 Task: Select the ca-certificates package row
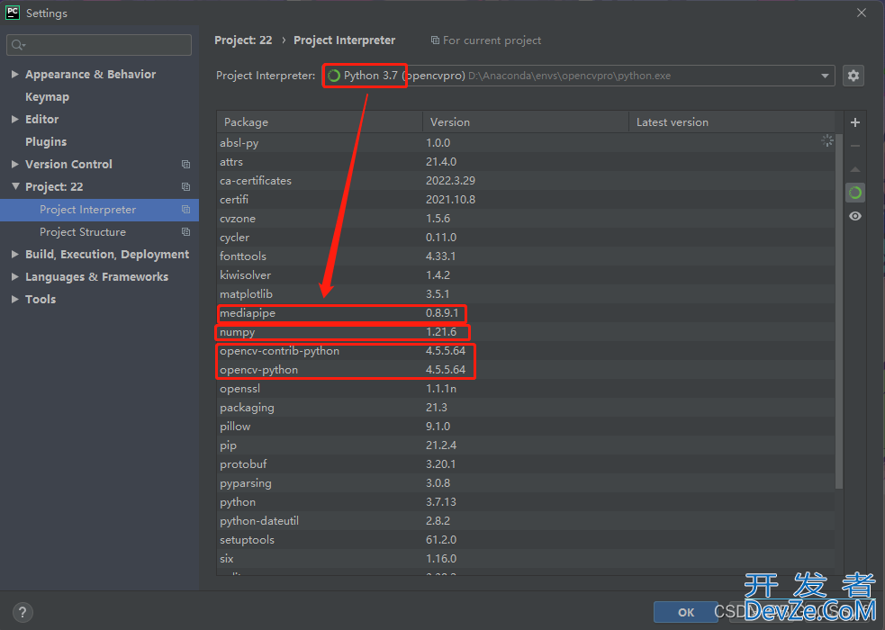pos(526,181)
